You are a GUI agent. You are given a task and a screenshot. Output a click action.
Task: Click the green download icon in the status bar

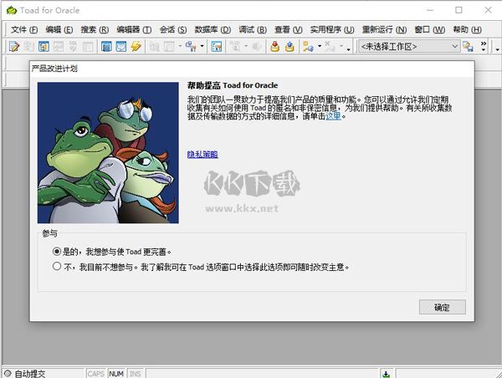pyautogui.click(x=386, y=373)
